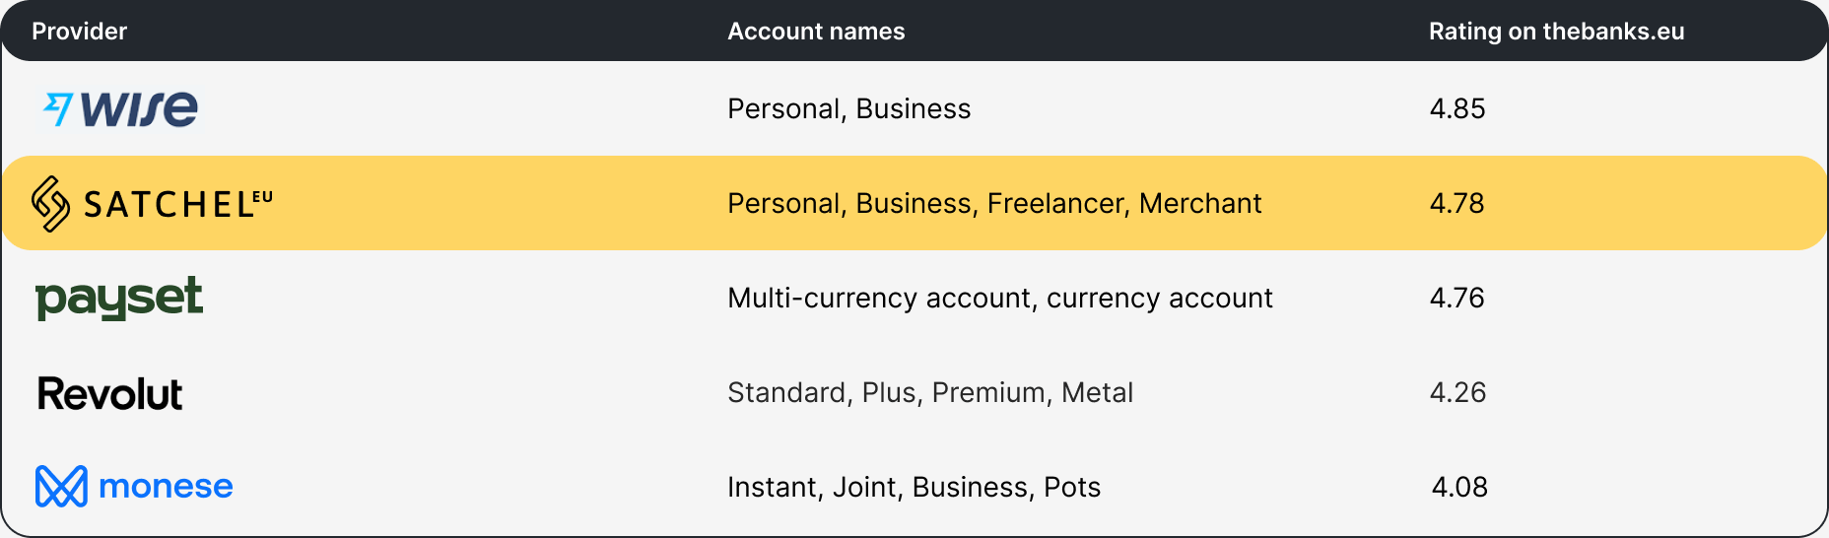Click the 4.08 rating for Monese
The width and height of the screenshot is (1829, 538).
tap(1459, 487)
